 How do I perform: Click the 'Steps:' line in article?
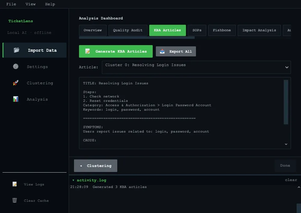coord(90,92)
